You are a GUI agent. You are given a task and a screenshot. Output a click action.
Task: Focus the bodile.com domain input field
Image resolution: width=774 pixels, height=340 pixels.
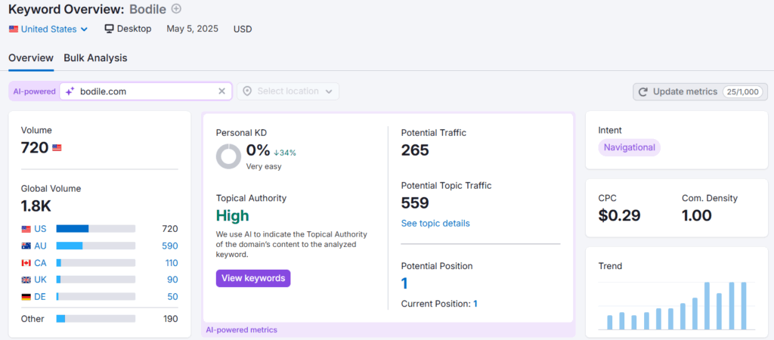tap(146, 91)
